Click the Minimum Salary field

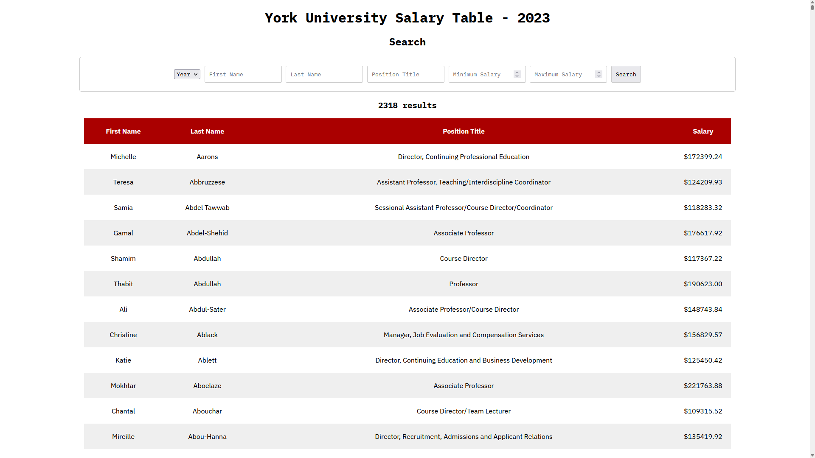click(x=482, y=74)
